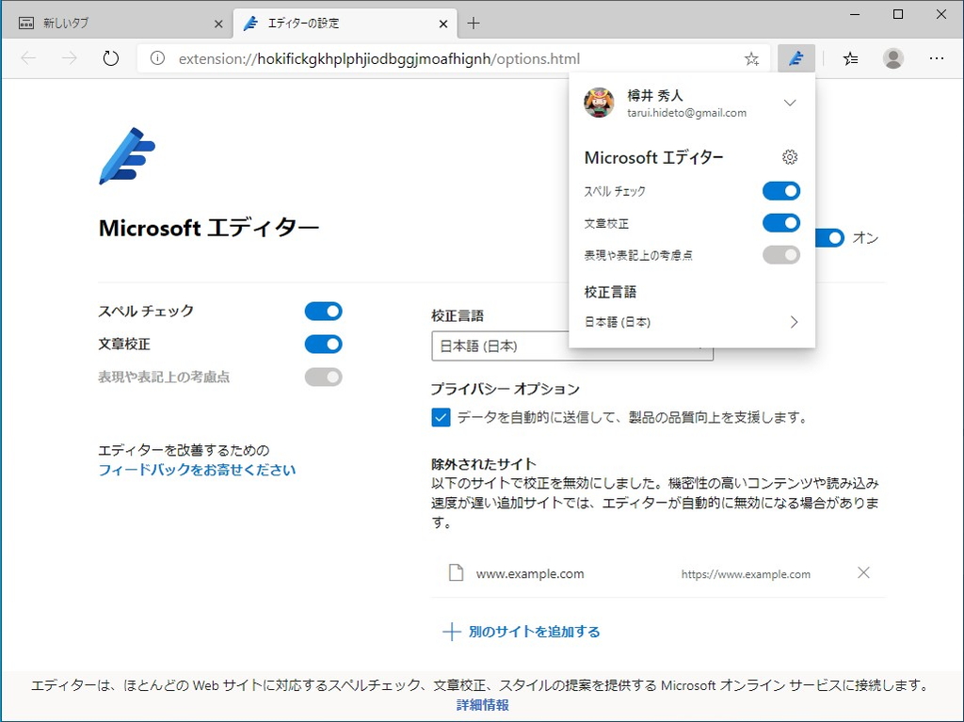964x722 pixels.
Task: Open 日本語 (日本) language options chevron
Action: click(x=794, y=321)
